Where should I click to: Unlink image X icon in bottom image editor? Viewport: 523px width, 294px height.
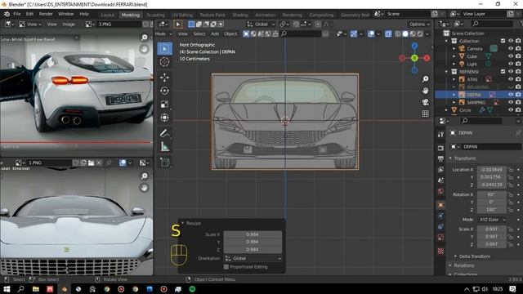point(99,163)
